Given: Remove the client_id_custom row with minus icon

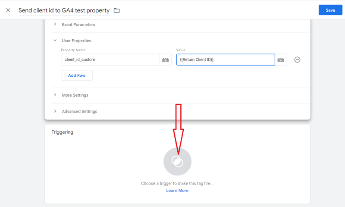Looking at the screenshot, I should 297,60.
